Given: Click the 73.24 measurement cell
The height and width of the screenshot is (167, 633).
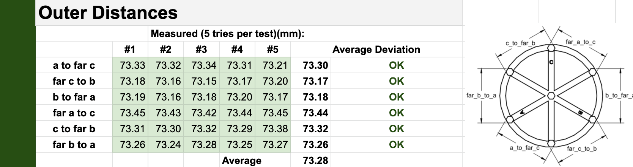Looking at the screenshot, I should coord(168,145).
